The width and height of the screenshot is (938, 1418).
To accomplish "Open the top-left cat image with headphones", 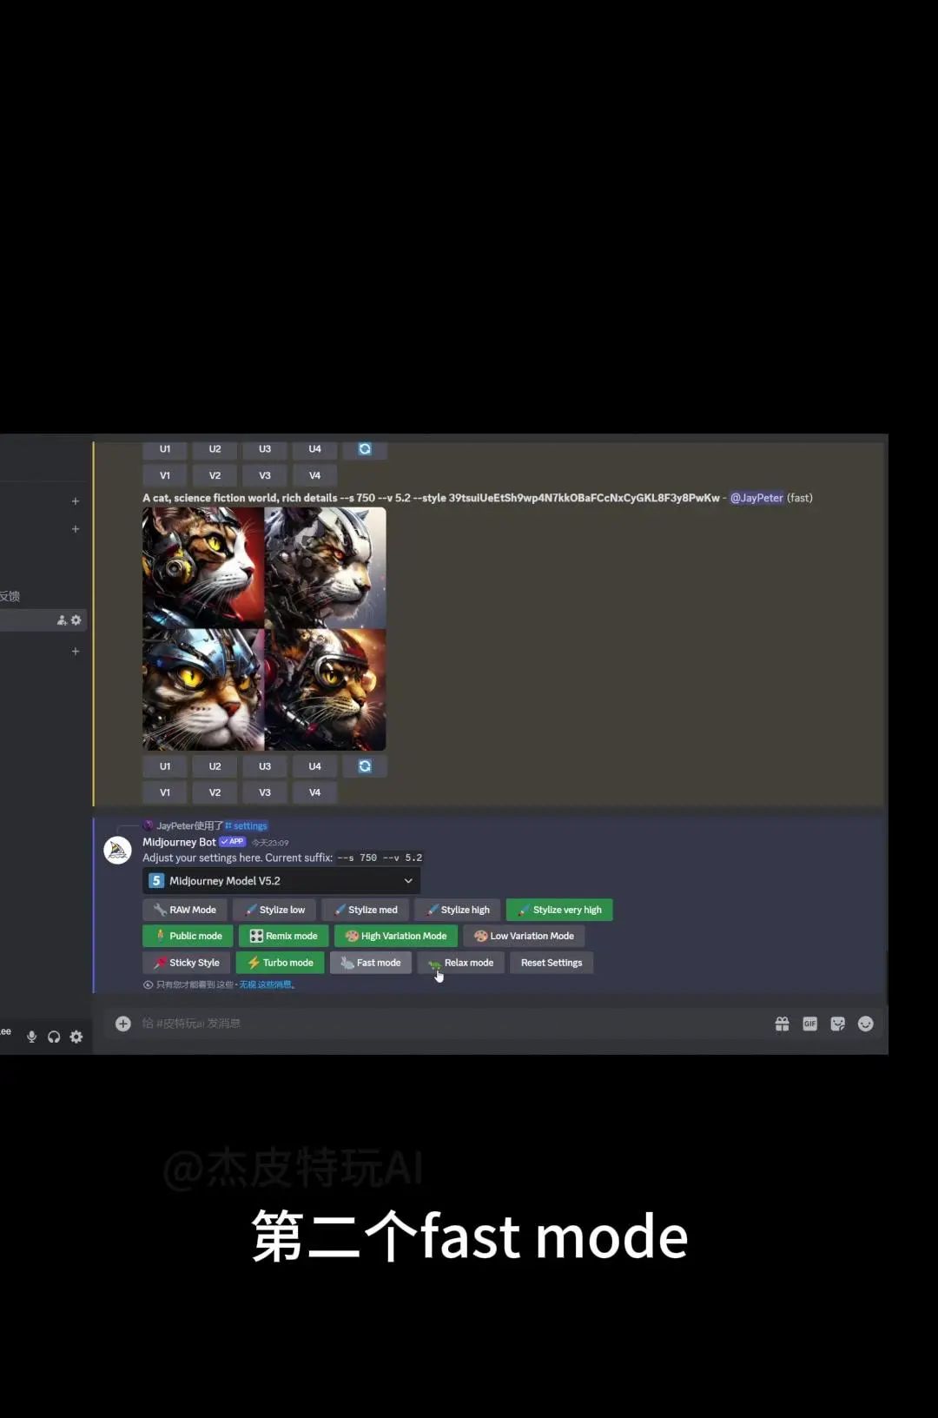I will coord(203,567).
